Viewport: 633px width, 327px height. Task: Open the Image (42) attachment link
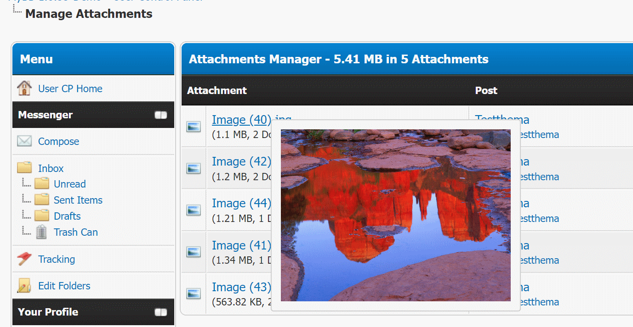[241, 161]
